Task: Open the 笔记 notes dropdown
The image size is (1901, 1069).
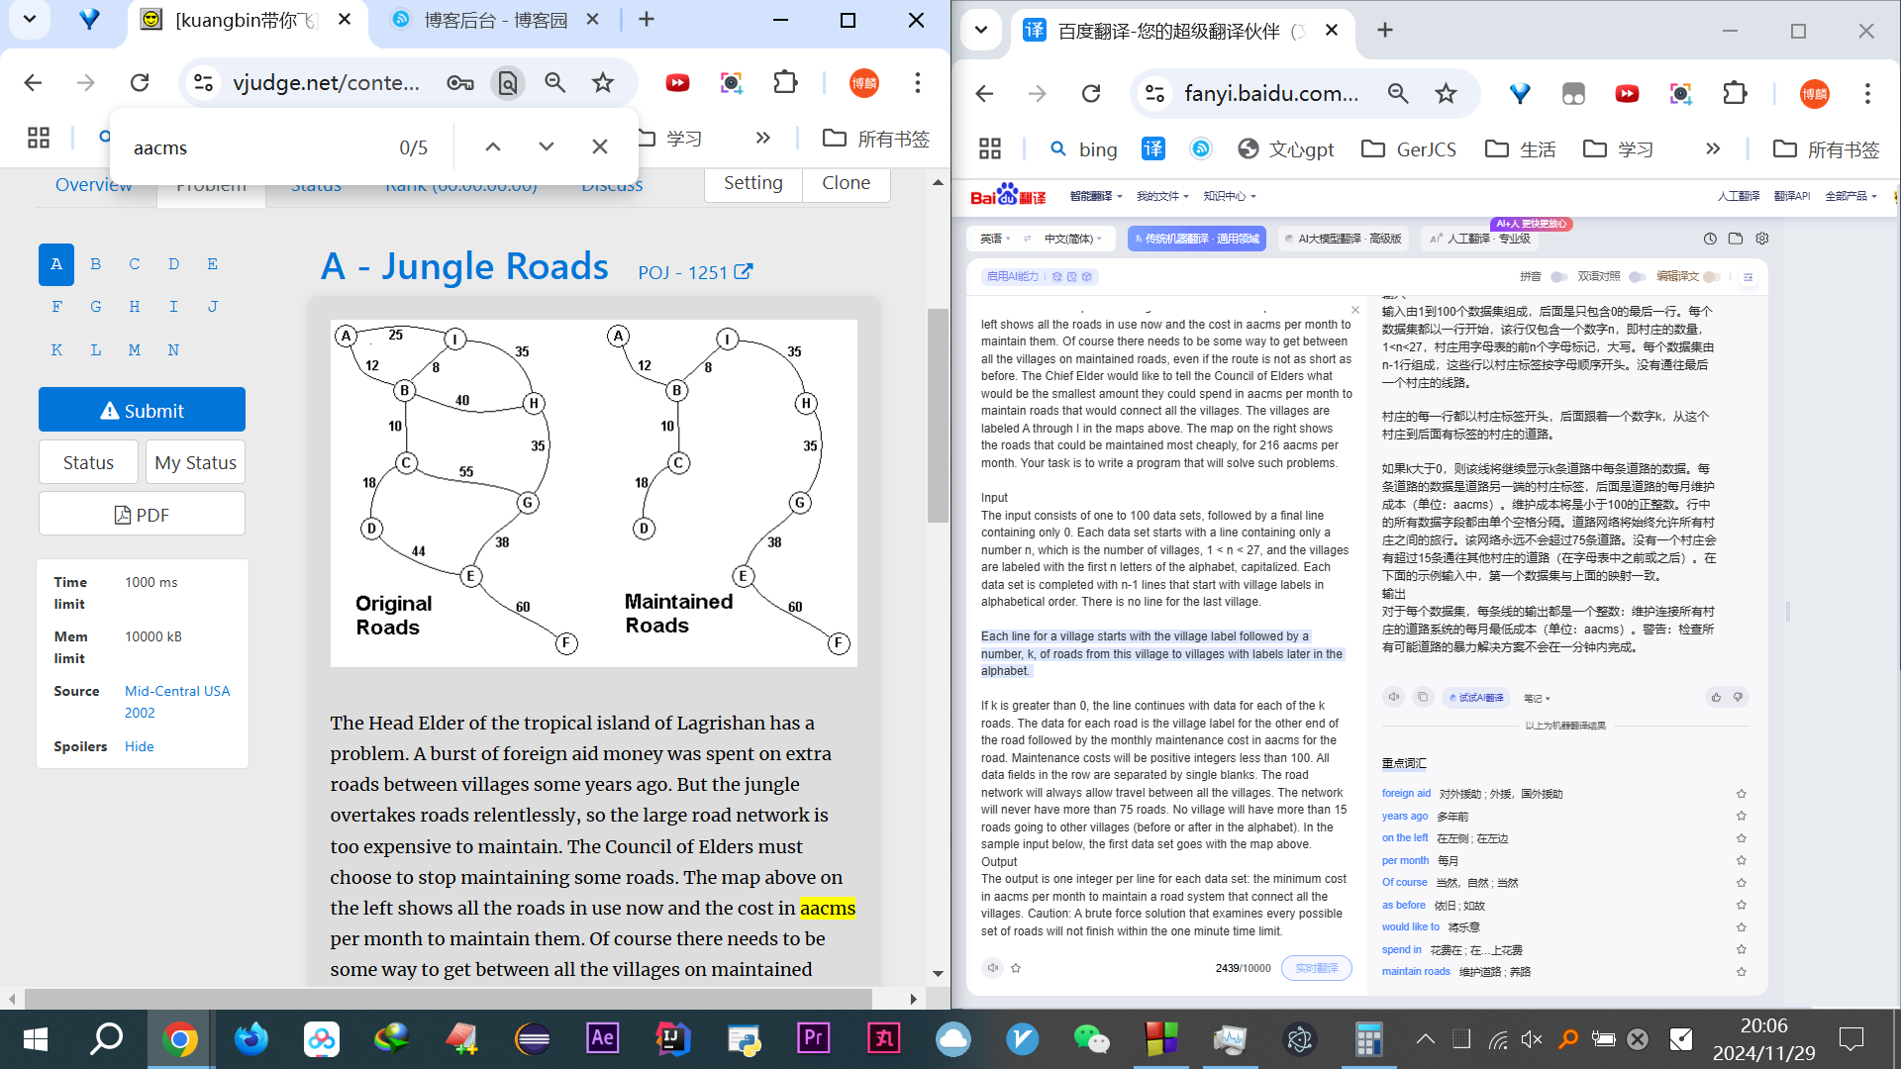Action: pos(1537,698)
